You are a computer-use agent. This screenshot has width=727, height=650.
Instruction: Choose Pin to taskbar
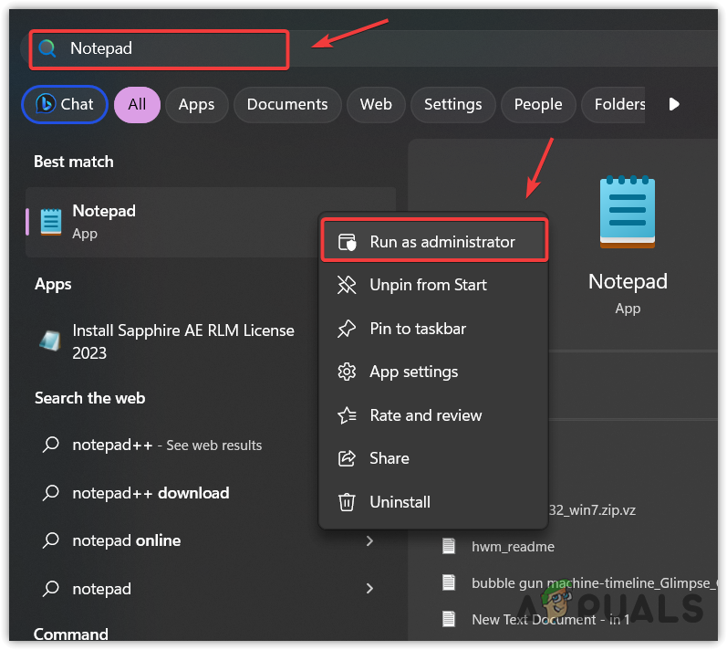tap(434, 329)
